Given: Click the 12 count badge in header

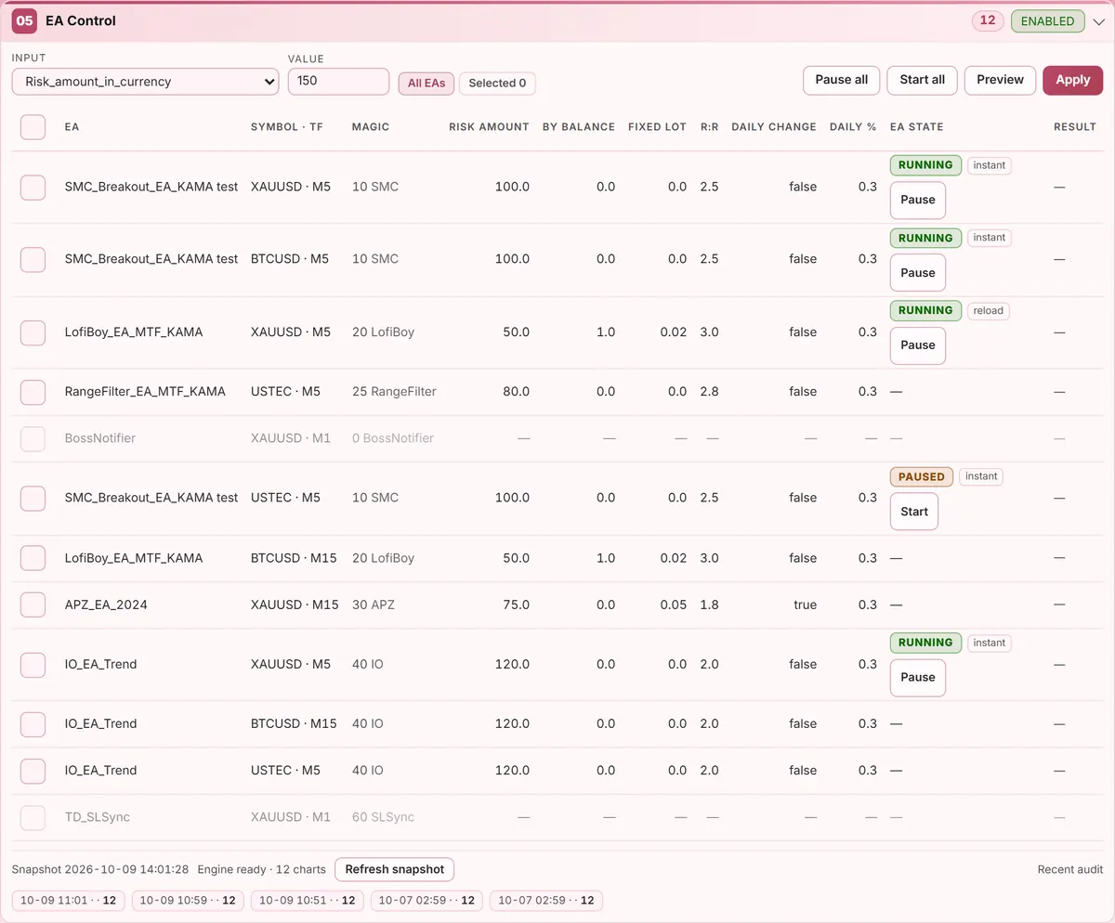Looking at the screenshot, I should point(988,20).
